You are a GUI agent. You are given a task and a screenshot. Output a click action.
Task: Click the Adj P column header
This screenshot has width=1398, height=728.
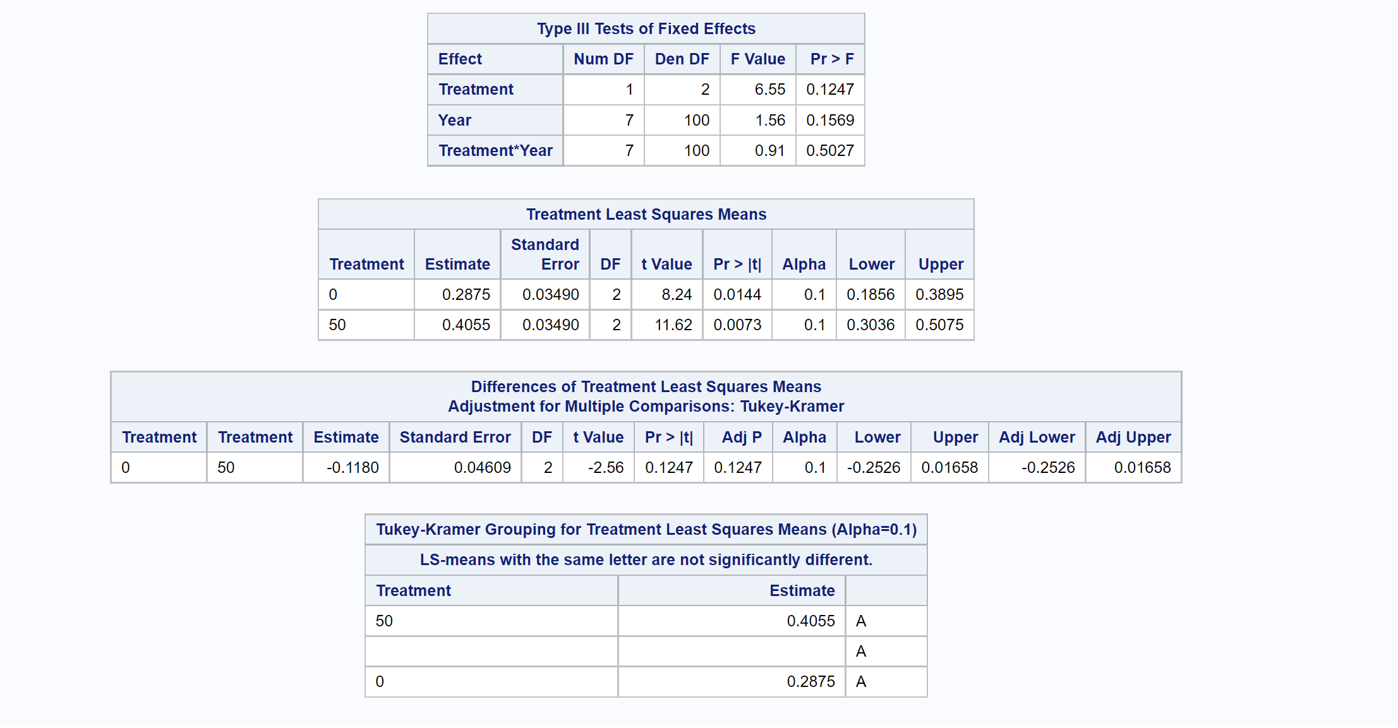742,438
